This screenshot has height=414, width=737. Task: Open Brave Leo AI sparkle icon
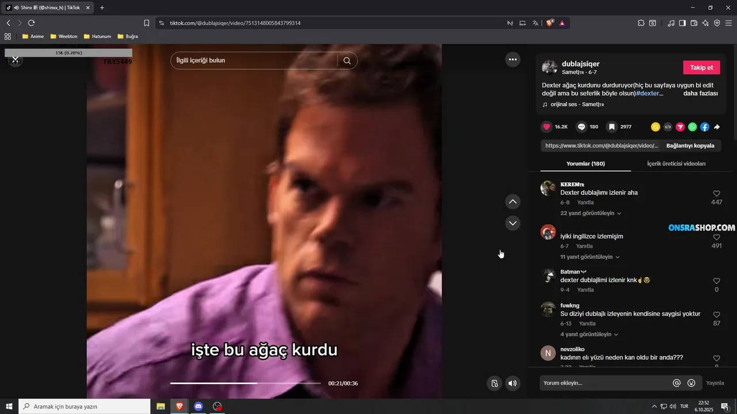pyautogui.click(x=705, y=23)
